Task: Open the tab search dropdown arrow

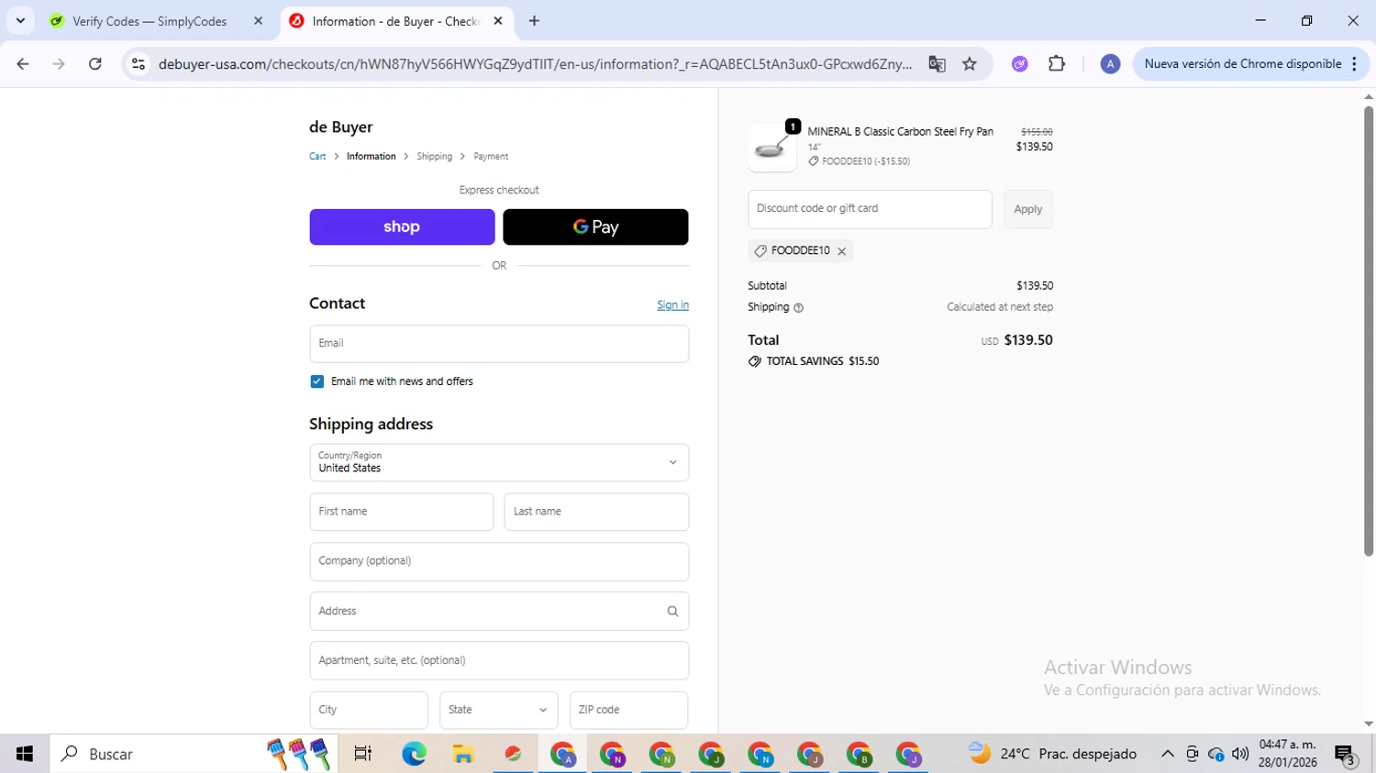Action: [x=20, y=21]
